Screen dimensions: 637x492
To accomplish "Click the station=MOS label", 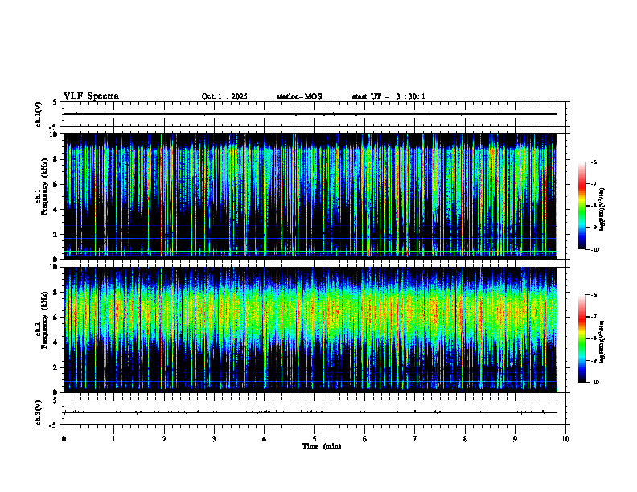I will (299, 96).
